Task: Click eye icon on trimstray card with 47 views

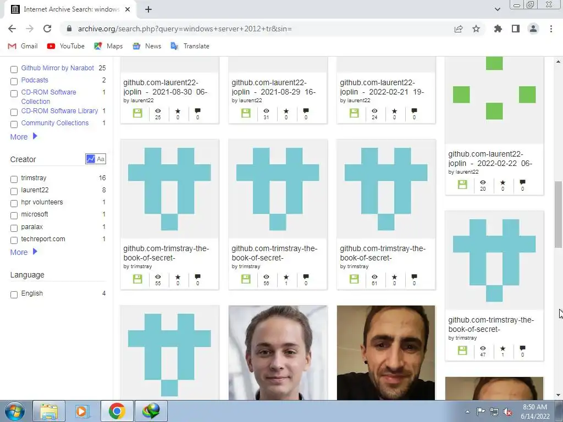Action: pyautogui.click(x=483, y=348)
